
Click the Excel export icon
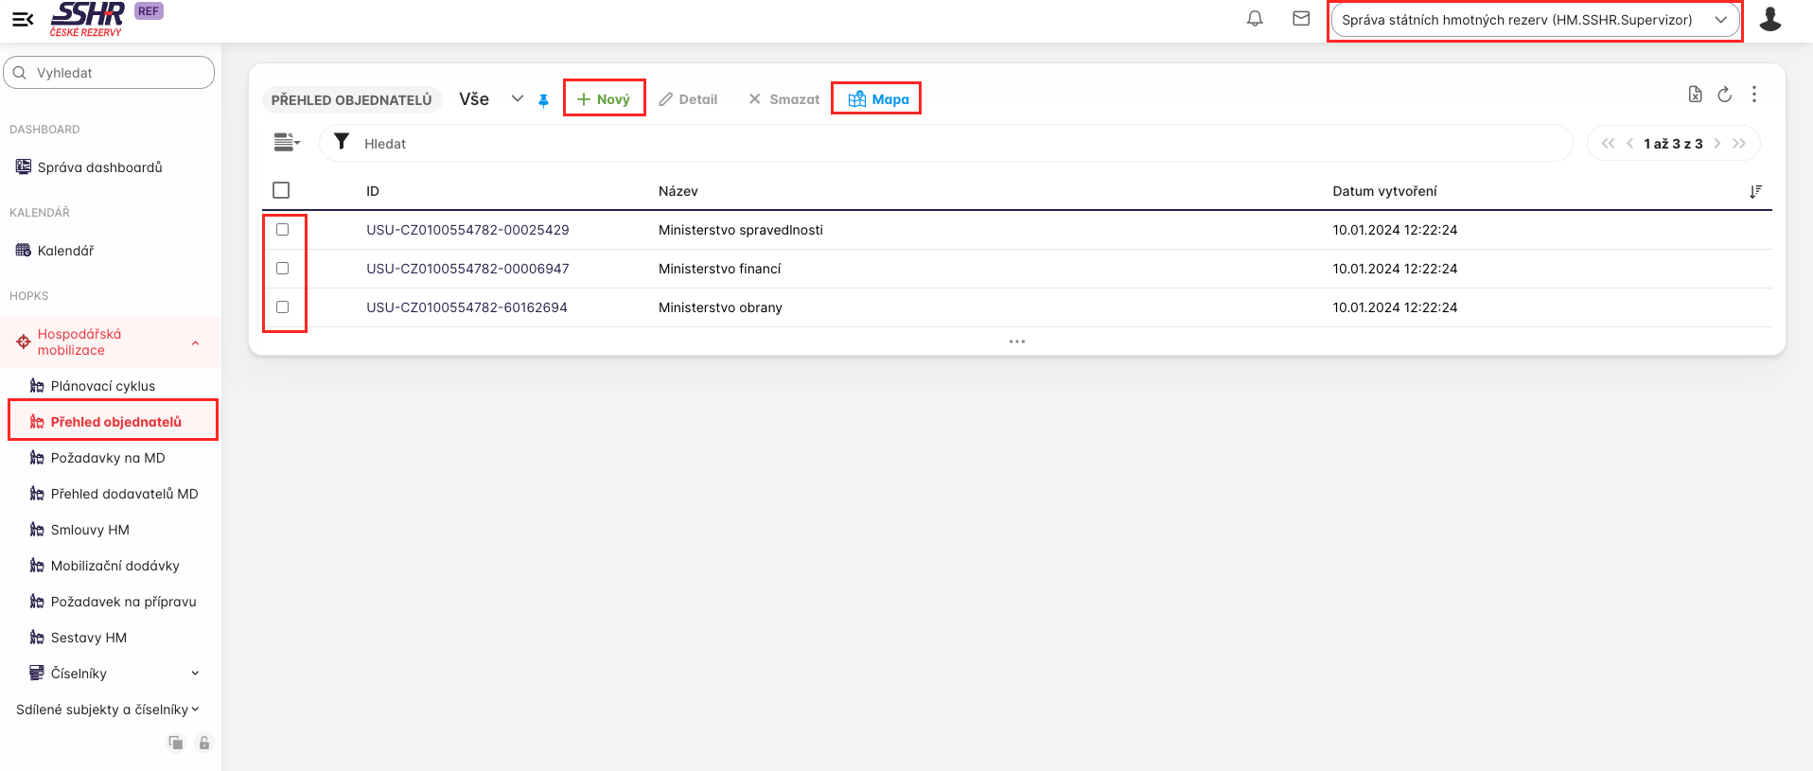(1695, 95)
